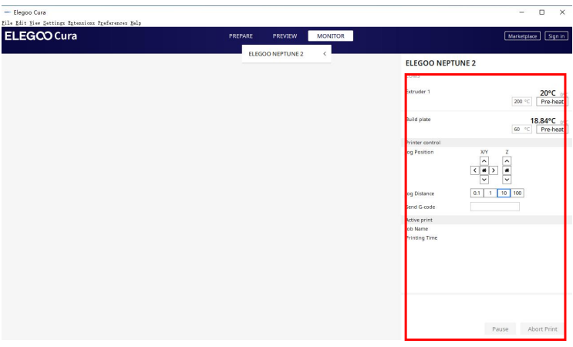Jog the Z axis down arrow
The image size is (573, 347).
pos(507,180)
